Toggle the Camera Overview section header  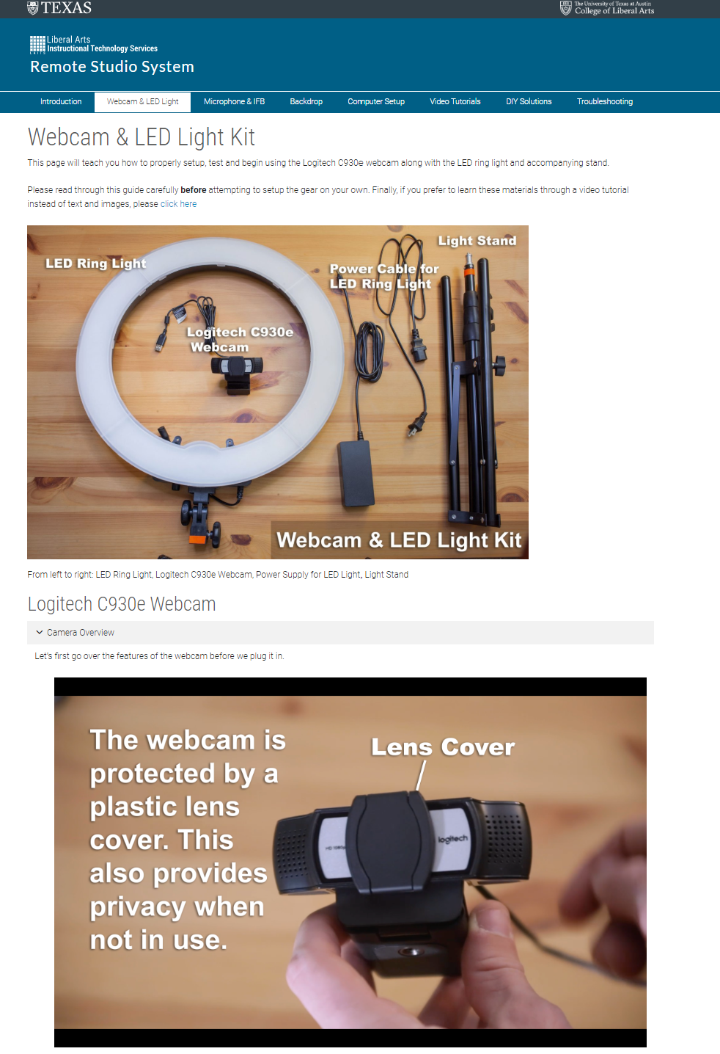click(x=340, y=633)
